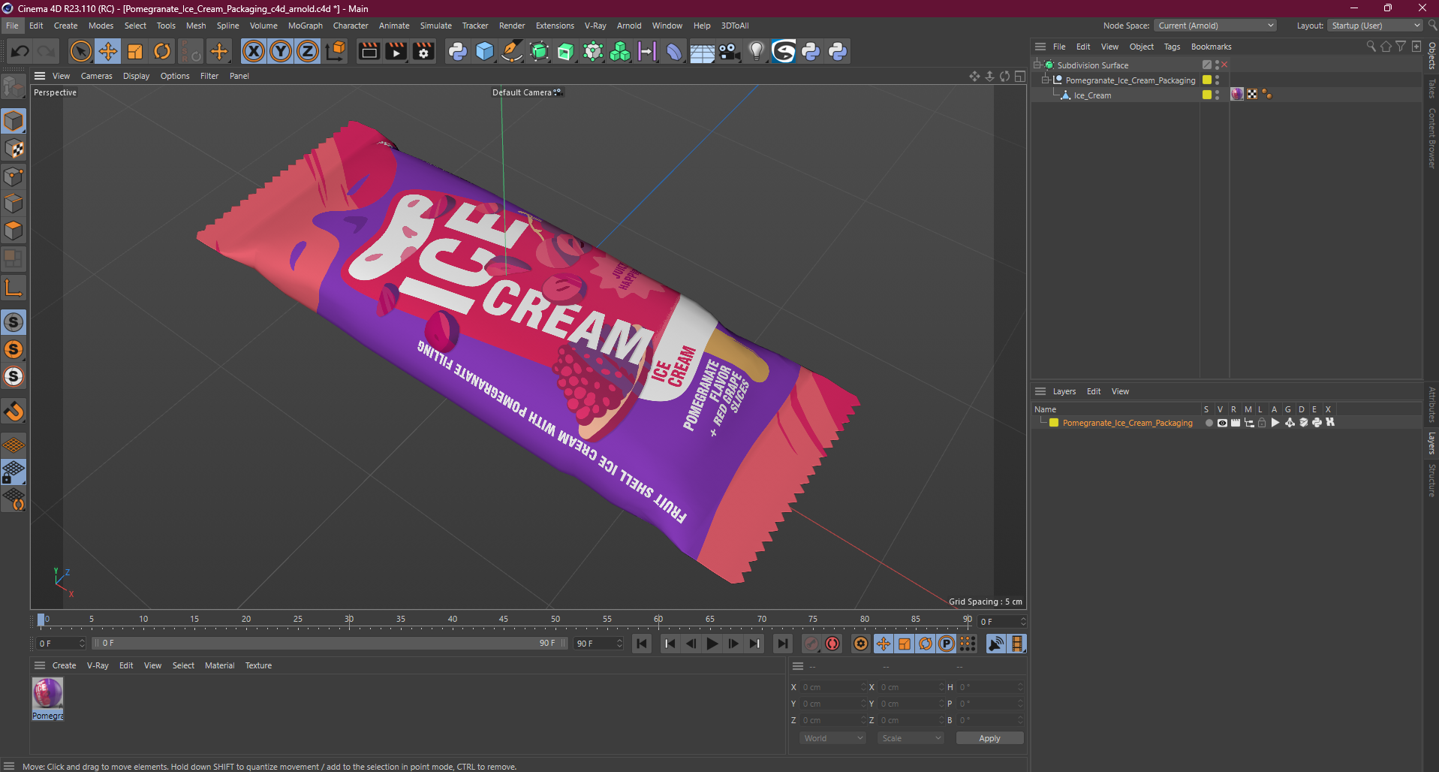Viewport: 1439px width, 772px height.
Task: Open the viewport hamburger menu
Action: pyautogui.click(x=40, y=76)
